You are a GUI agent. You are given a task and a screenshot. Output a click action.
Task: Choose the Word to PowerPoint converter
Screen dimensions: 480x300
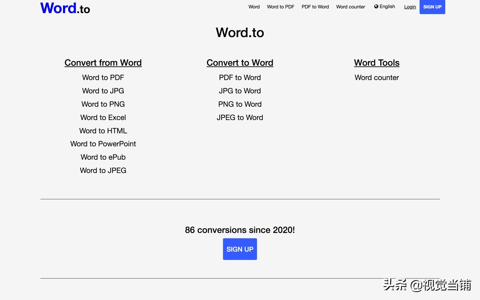pyautogui.click(x=103, y=144)
